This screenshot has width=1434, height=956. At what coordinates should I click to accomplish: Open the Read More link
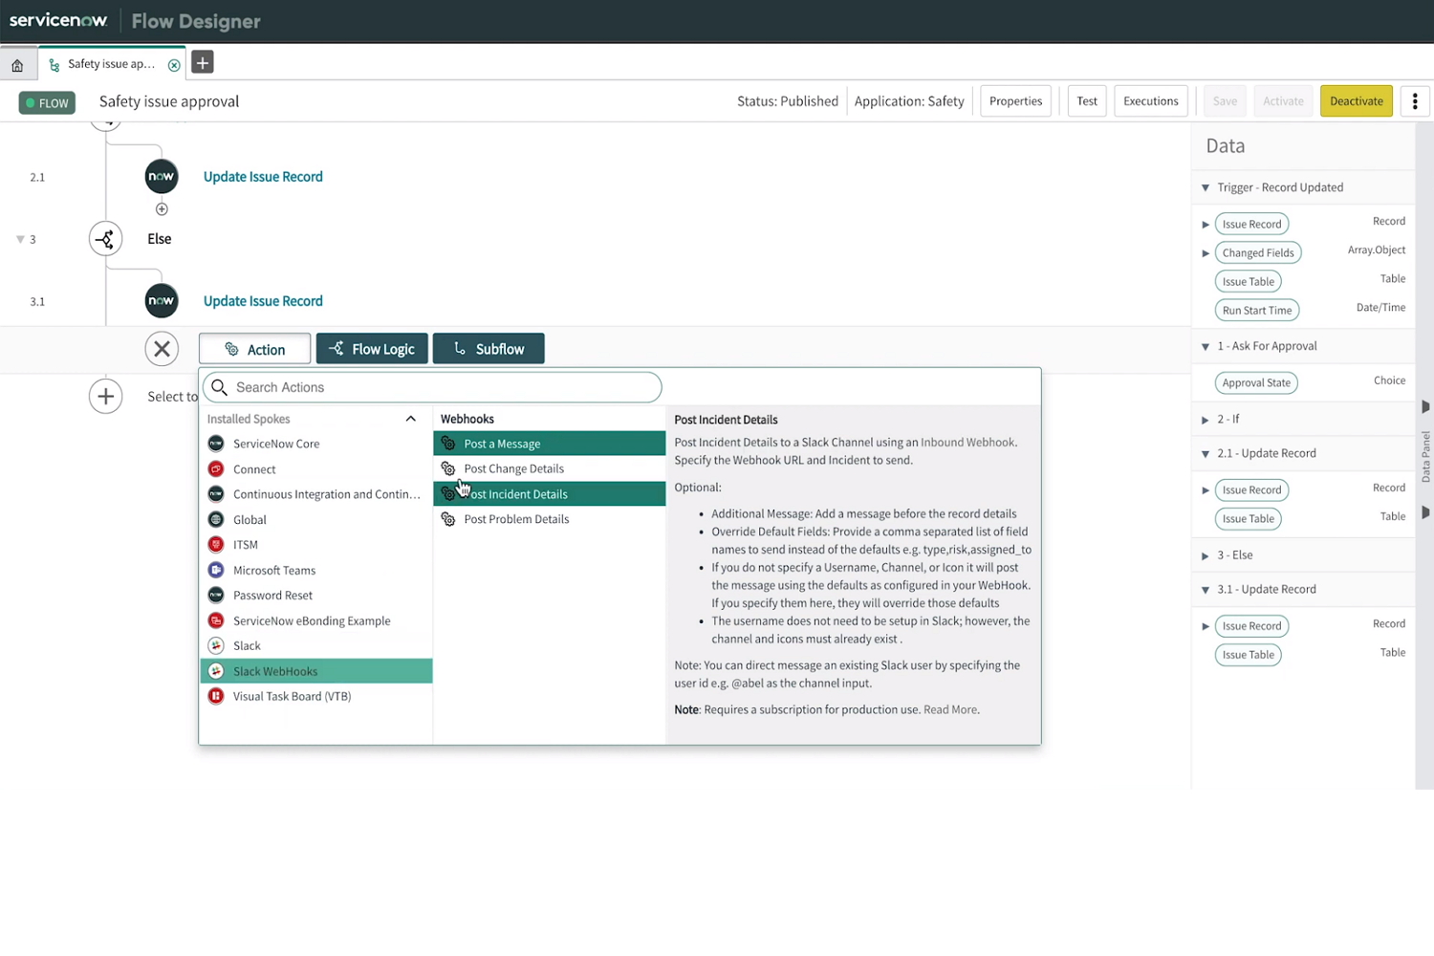click(950, 710)
